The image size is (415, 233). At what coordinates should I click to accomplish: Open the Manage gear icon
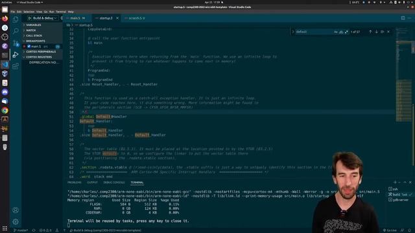tap(16, 221)
